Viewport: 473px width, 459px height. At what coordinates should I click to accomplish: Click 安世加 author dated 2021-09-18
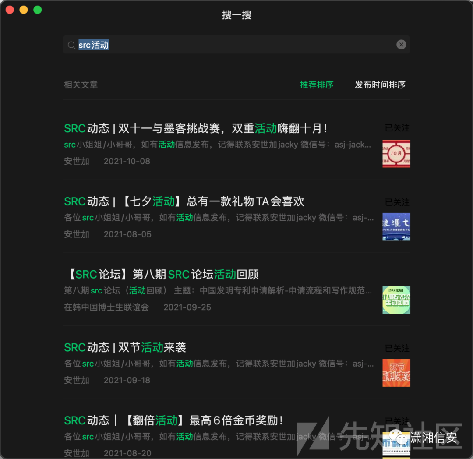[x=77, y=380]
